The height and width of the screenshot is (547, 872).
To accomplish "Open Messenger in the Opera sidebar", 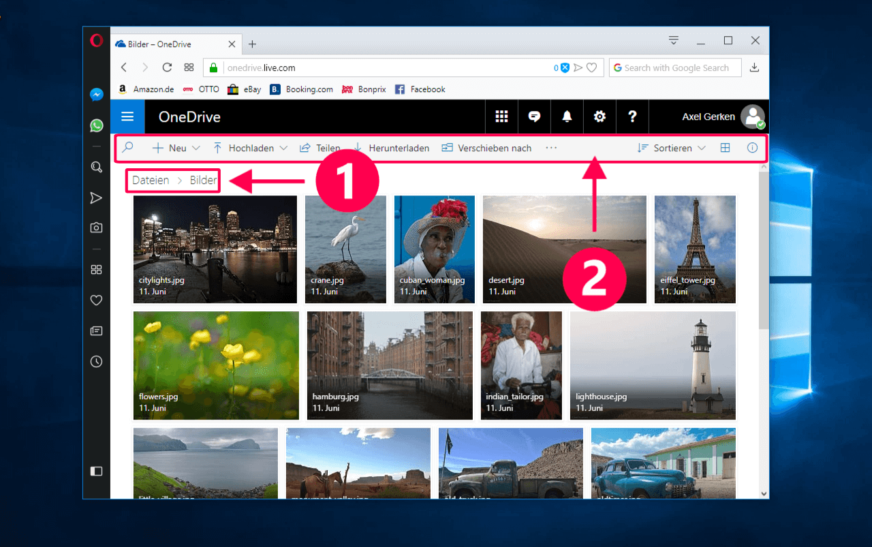I will (x=97, y=95).
